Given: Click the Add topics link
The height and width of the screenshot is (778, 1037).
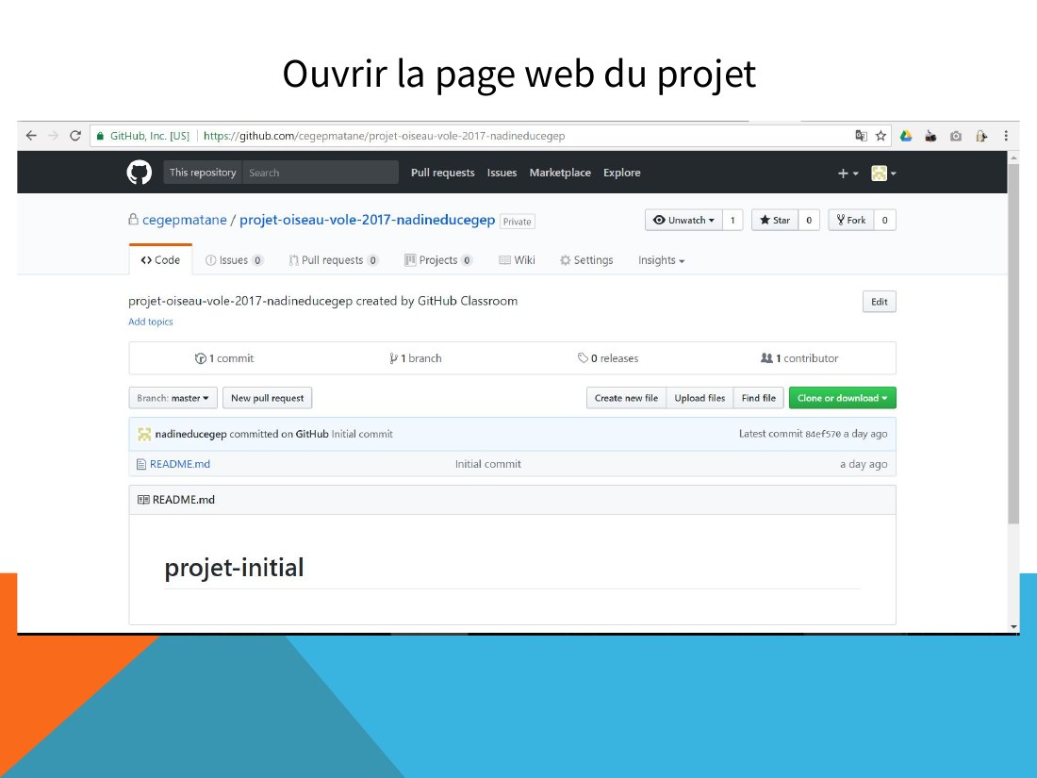Looking at the screenshot, I should (151, 322).
